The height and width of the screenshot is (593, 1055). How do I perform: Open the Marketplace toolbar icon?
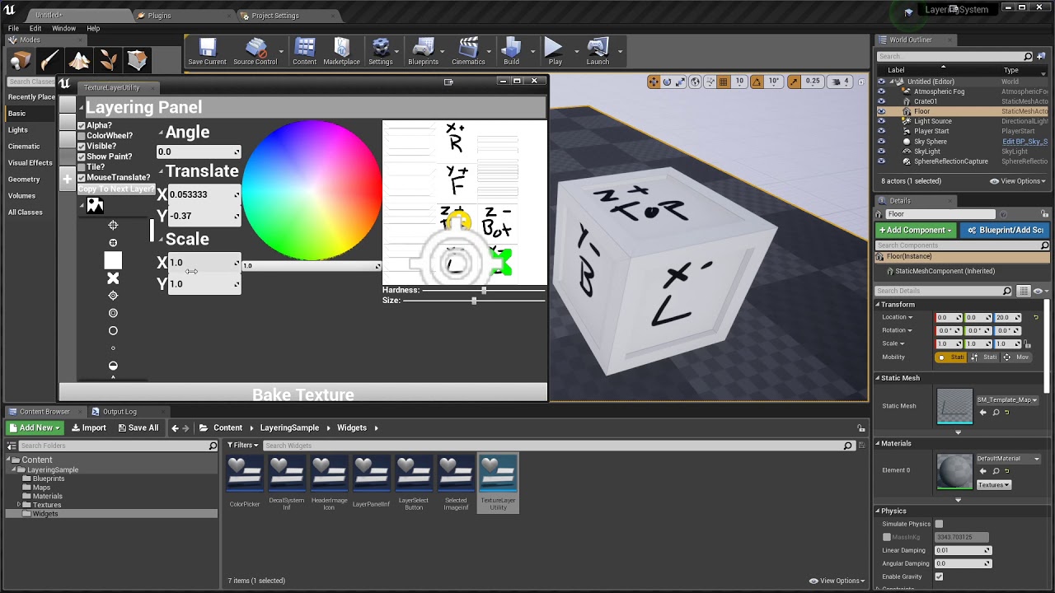pos(341,52)
